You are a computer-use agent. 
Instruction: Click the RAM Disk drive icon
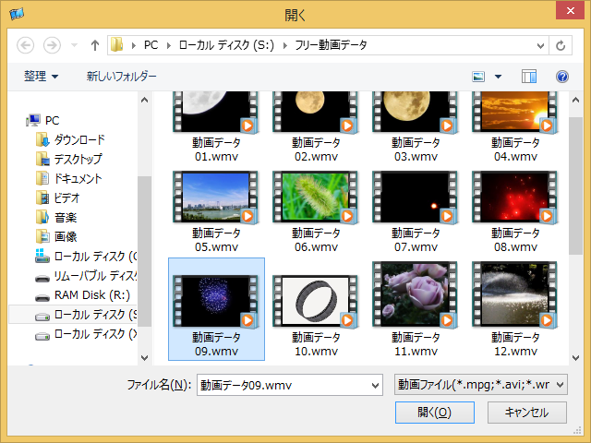click(42, 297)
